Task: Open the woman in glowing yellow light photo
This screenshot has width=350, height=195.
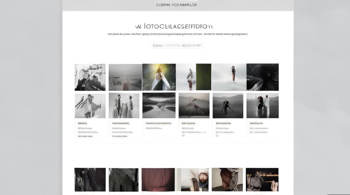Action: tap(159, 77)
